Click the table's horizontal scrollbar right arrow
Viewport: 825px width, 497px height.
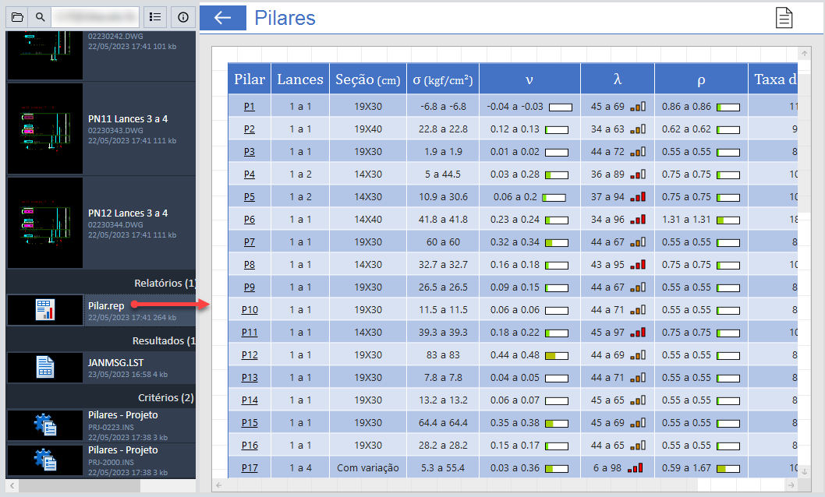tap(791, 485)
